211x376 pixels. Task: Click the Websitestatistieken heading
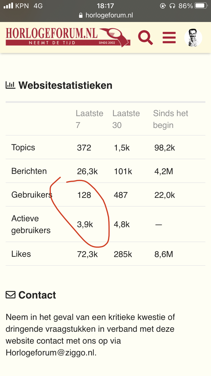[x=65, y=85]
